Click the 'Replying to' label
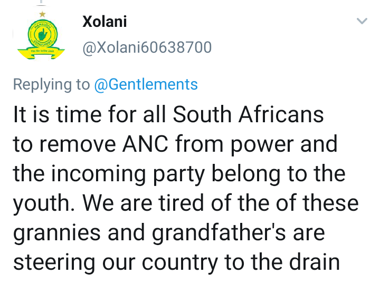The width and height of the screenshot is (380, 284). [x=51, y=85]
